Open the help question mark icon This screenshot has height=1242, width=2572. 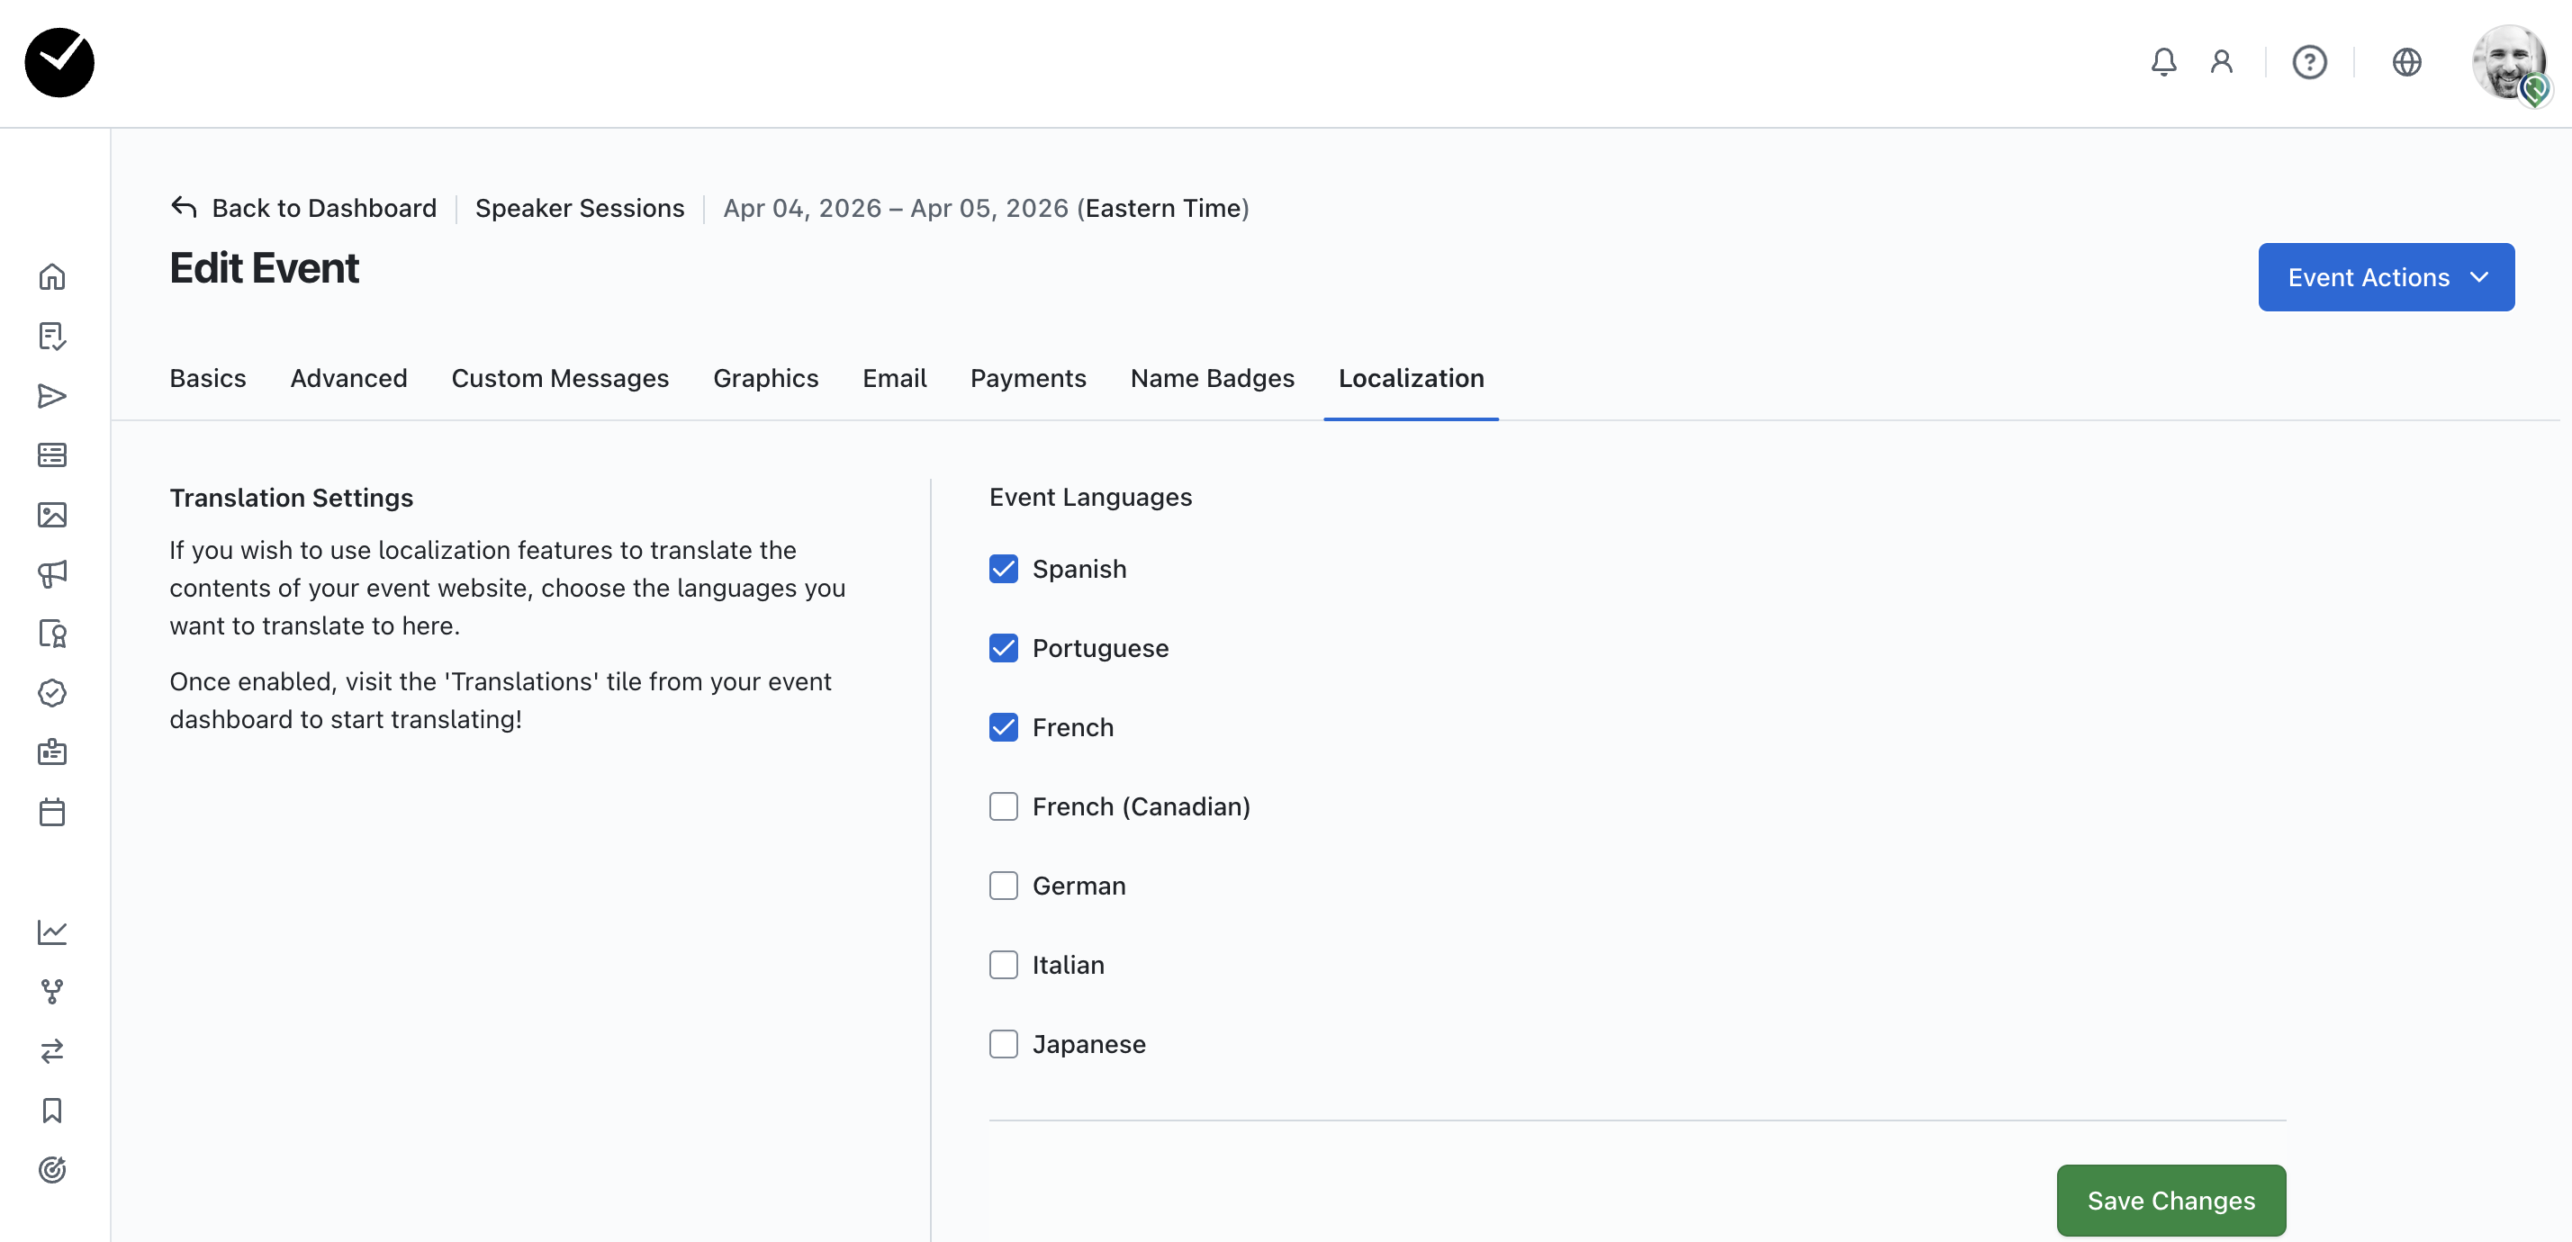tap(2308, 62)
